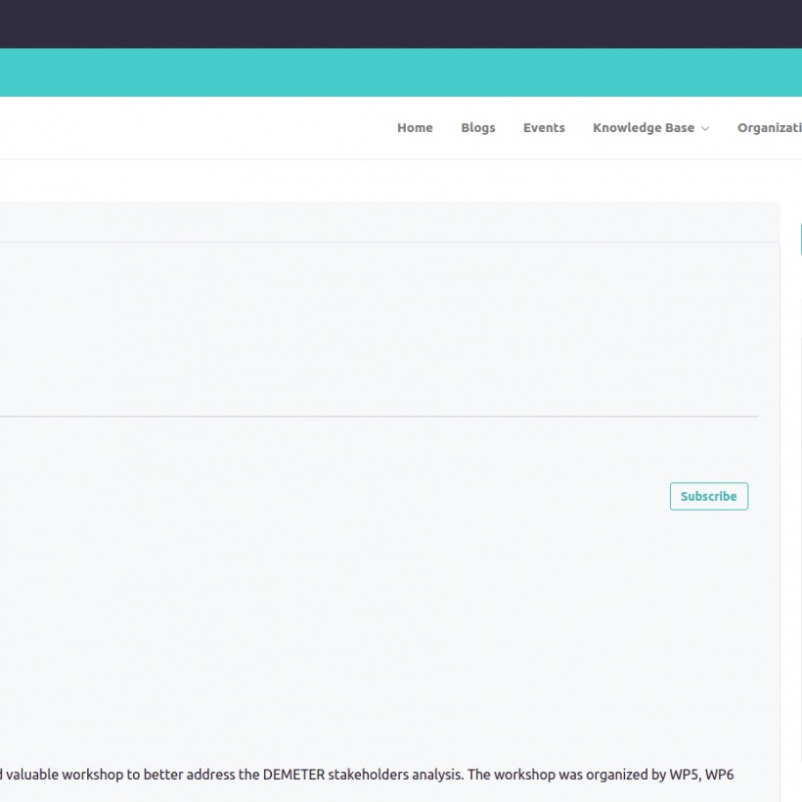Click the dark top header bar
The width and height of the screenshot is (802, 802).
[391, 23]
